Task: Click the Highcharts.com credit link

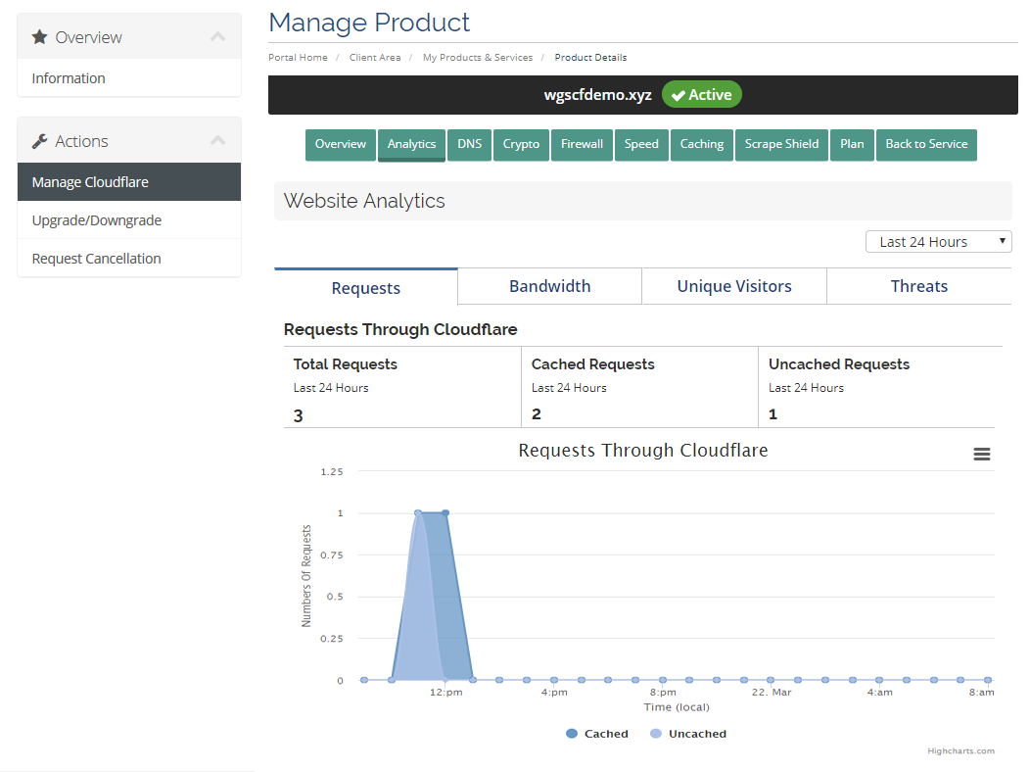Action: point(960,751)
